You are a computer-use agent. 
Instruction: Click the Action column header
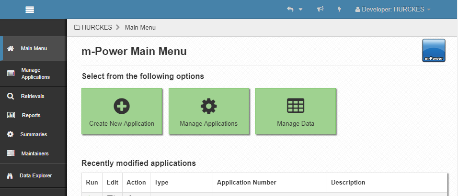[136, 182]
